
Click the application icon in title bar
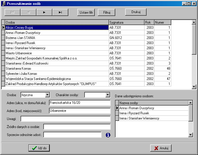pyautogui.click(x=4, y=3)
